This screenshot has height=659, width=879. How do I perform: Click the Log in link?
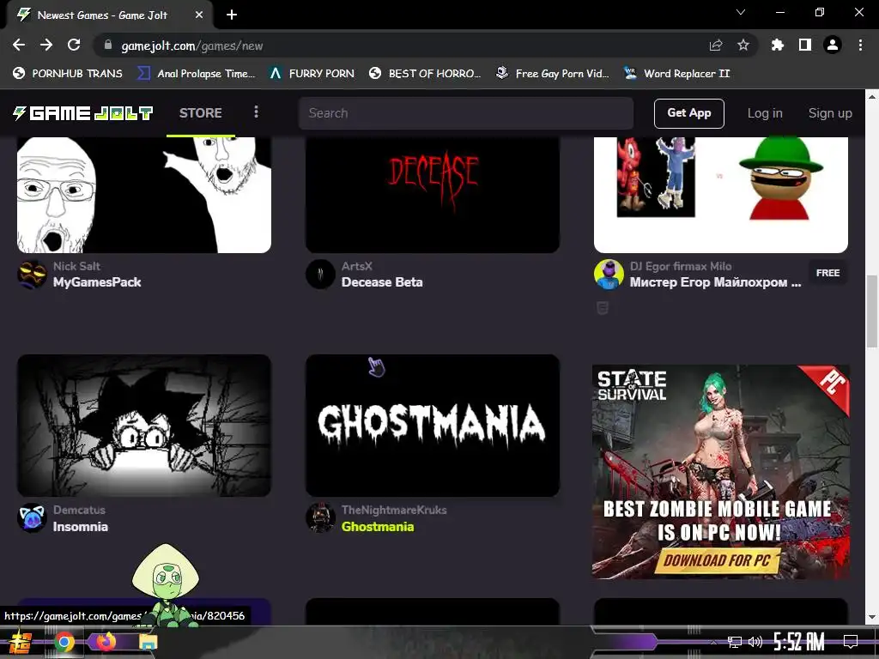click(765, 113)
